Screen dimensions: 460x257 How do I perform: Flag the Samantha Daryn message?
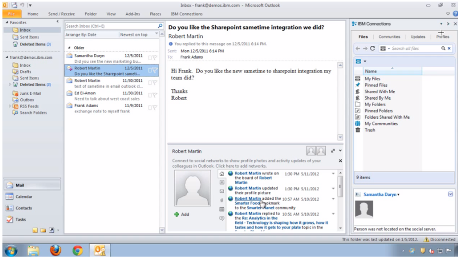[x=155, y=58]
